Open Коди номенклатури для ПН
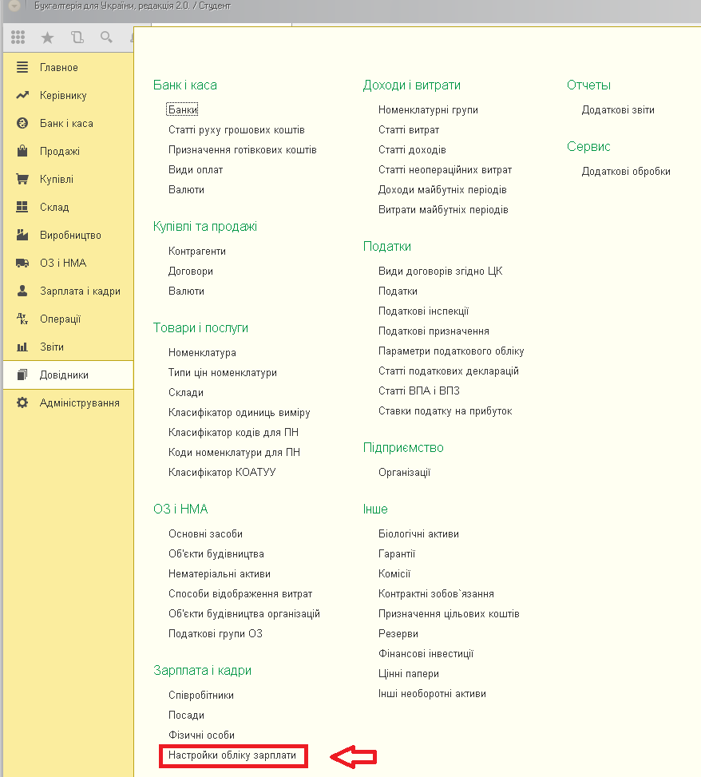The height and width of the screenshot is (777, 701). point(234,453)
